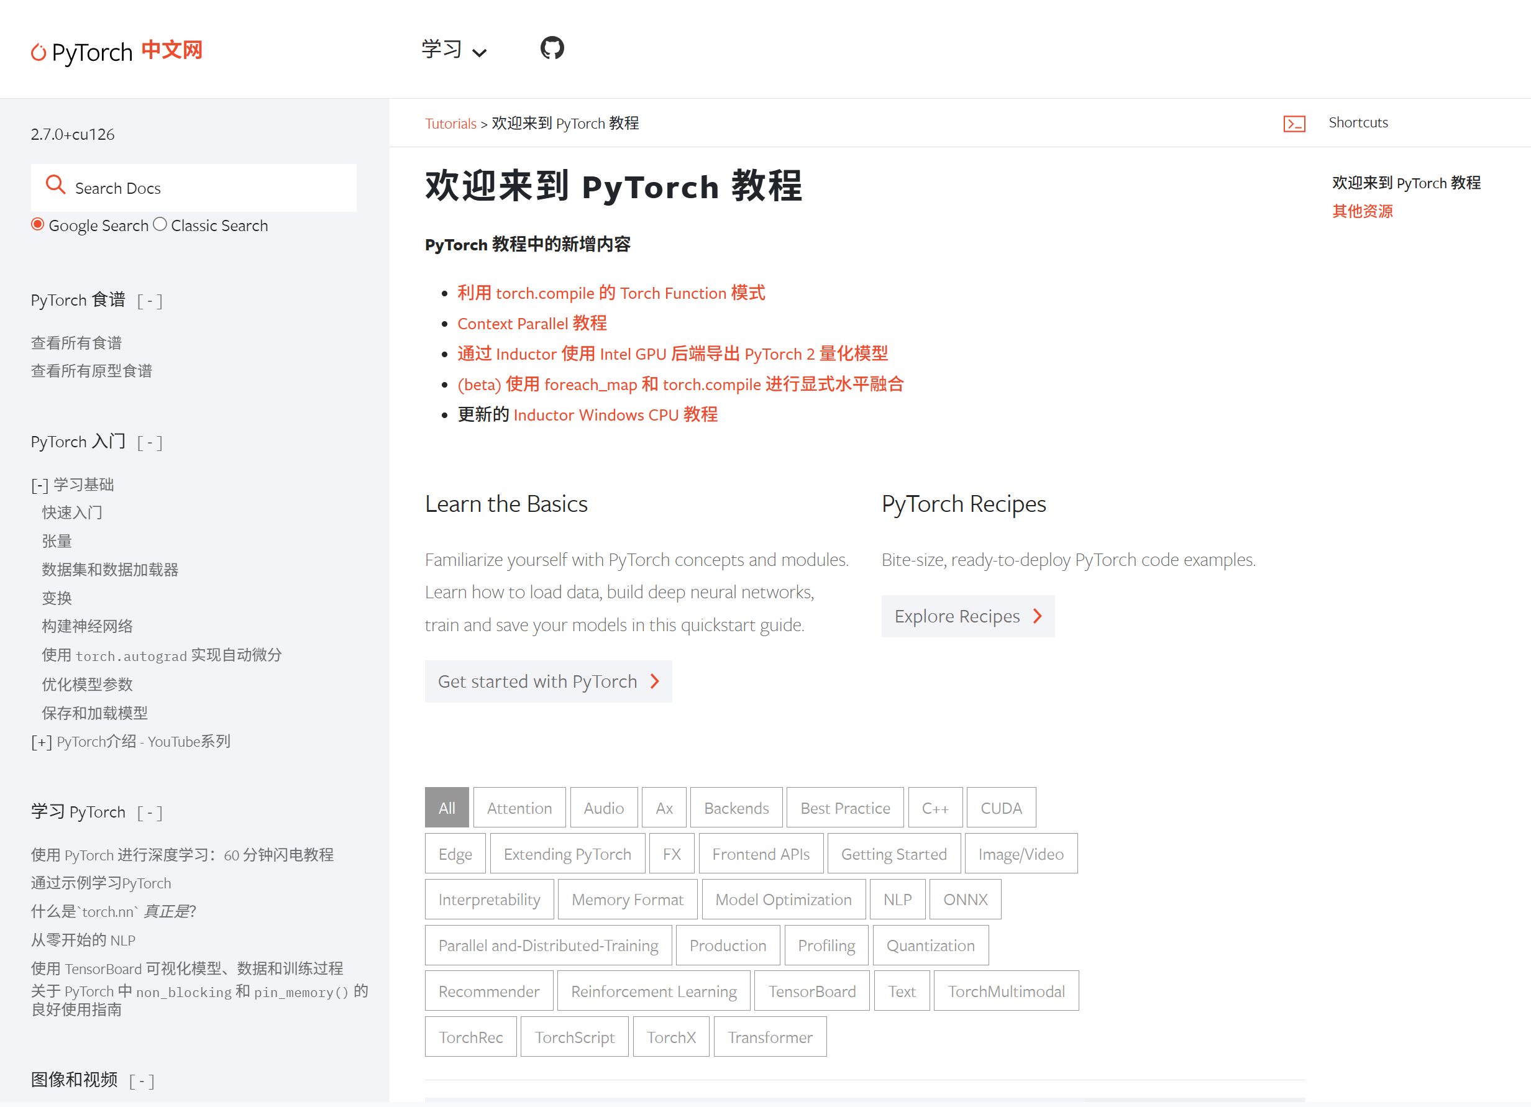Image resolution: width=1531 pixels, height=1107 pixels.
Task: Filter tutorials by Best Practice tag
Action: 845,808
